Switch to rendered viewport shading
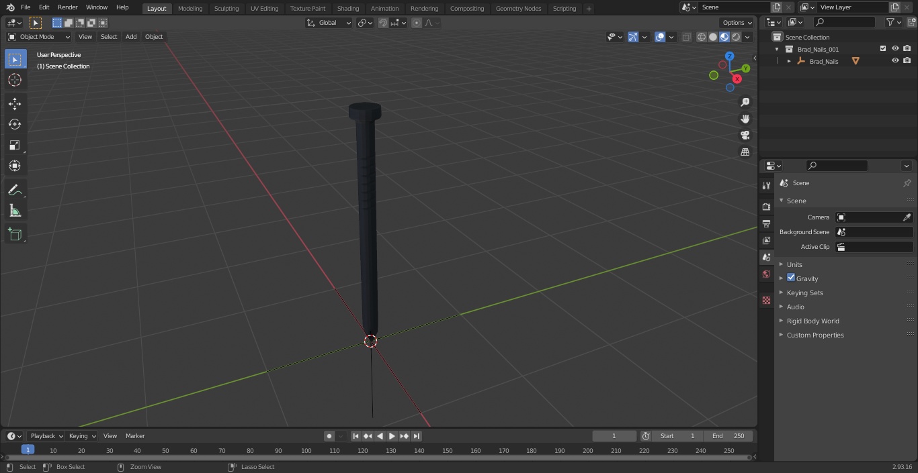Image resolution: width=918 pixels, height=473 pixels. click(x=736, y=37)
